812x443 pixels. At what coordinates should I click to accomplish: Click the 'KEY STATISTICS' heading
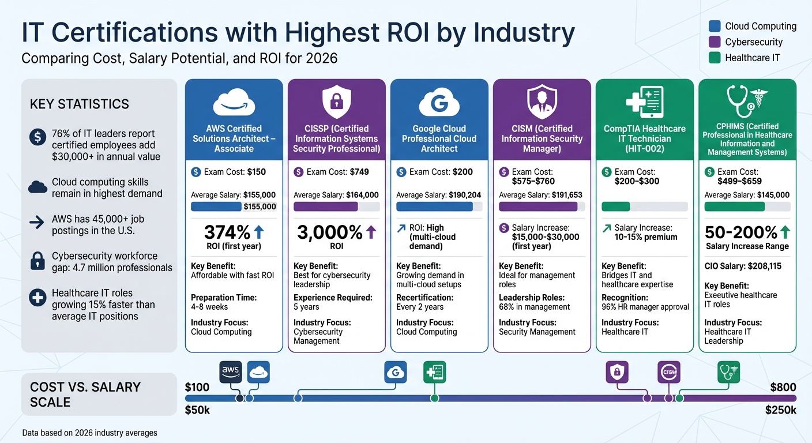pos(79,104)
